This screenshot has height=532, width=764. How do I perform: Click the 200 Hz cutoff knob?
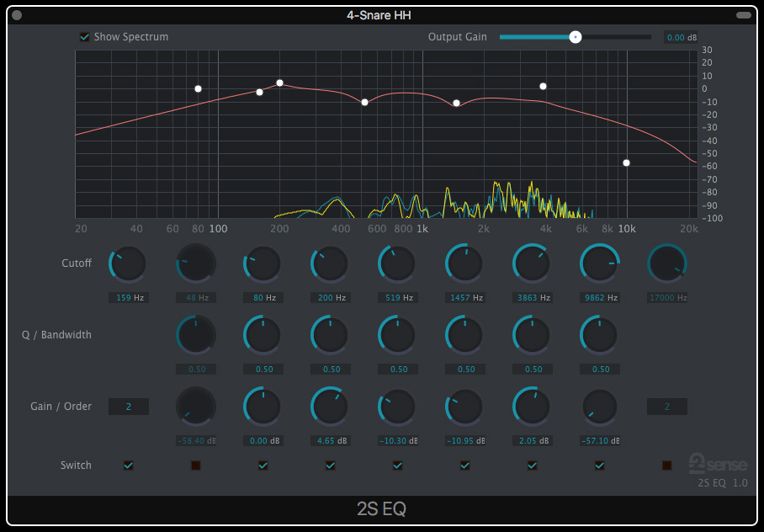330,263
